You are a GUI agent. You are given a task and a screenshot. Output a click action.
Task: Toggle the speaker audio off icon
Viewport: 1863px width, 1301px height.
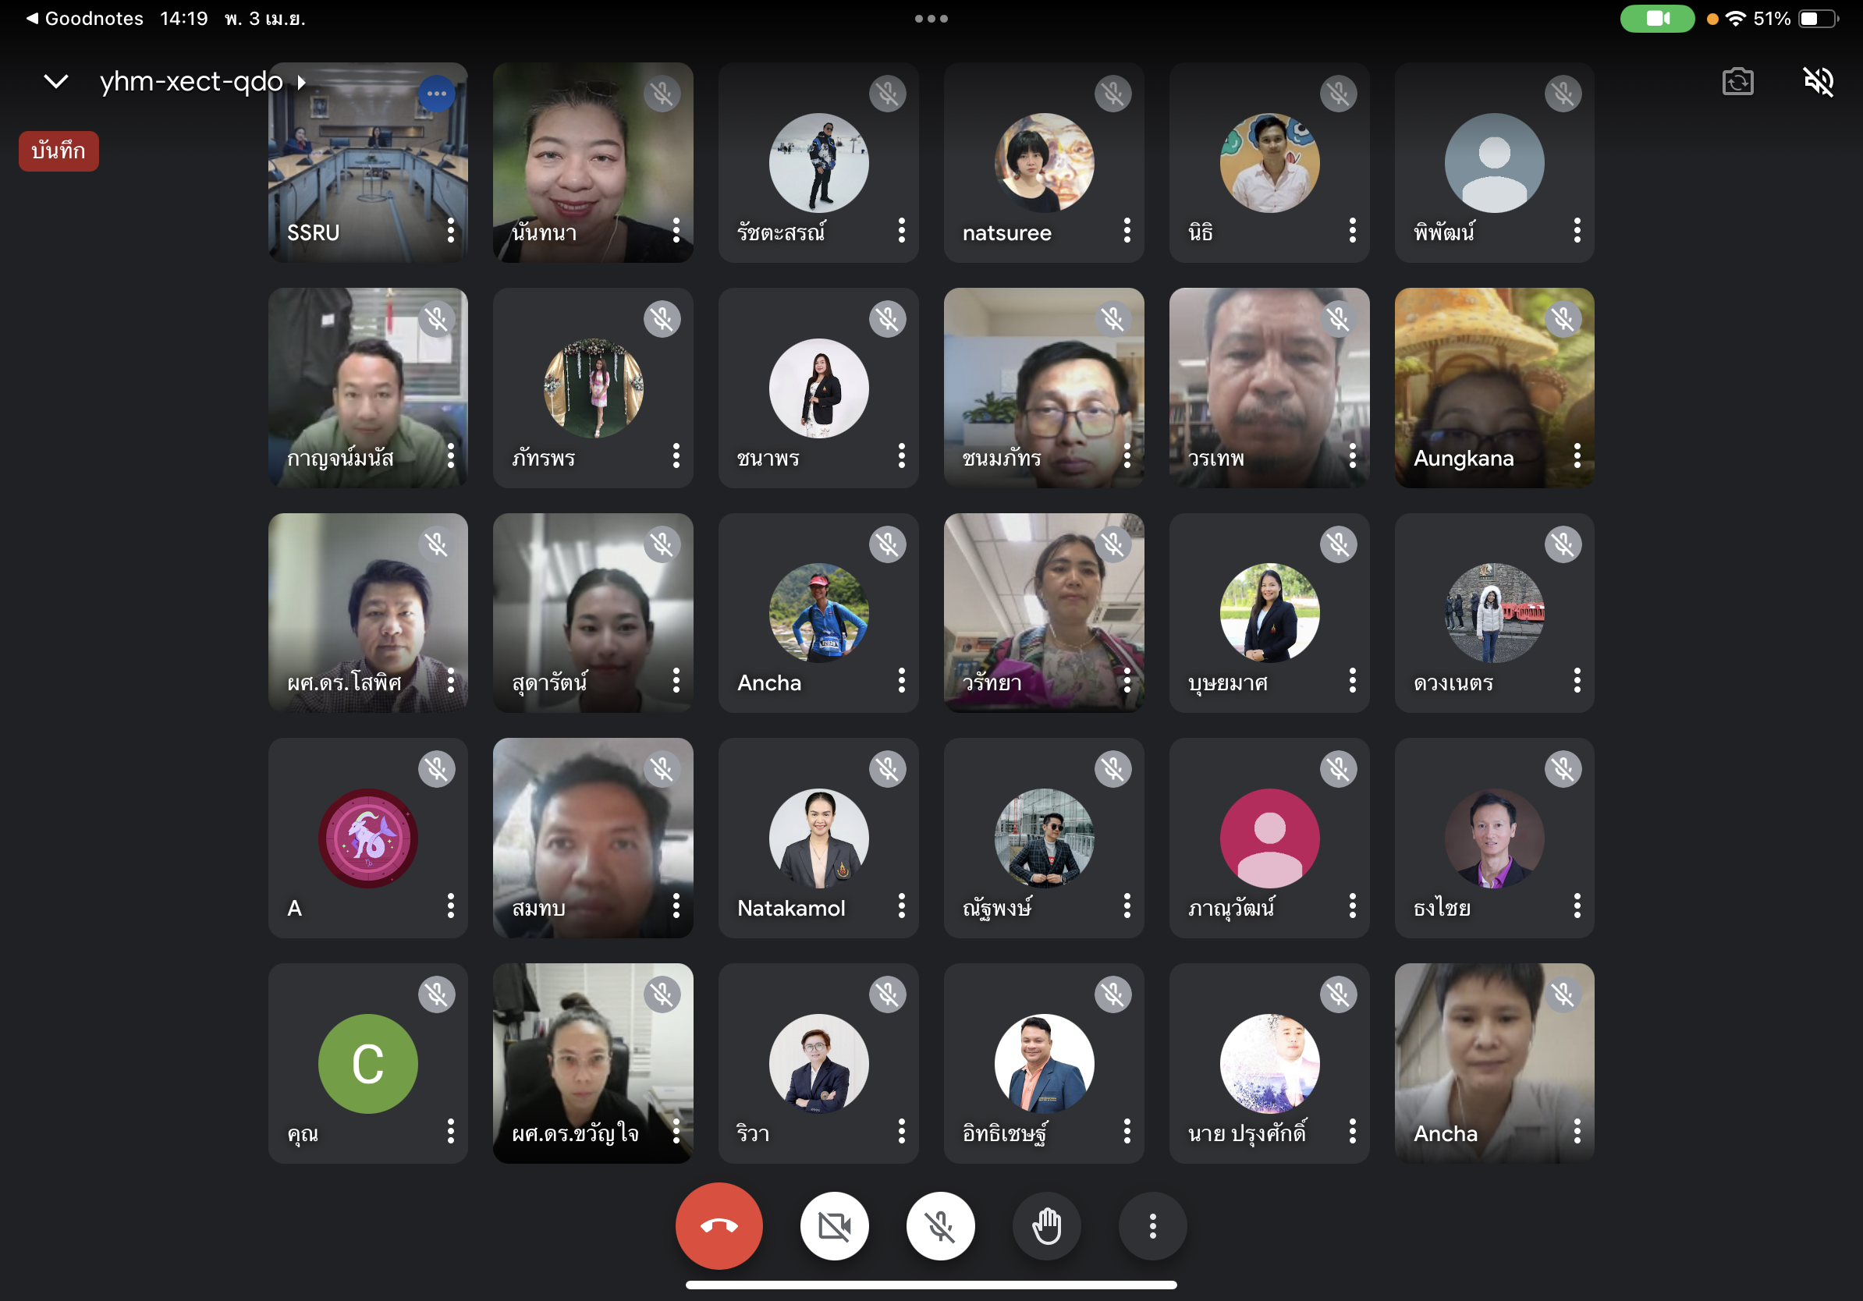pos(1818,82)
